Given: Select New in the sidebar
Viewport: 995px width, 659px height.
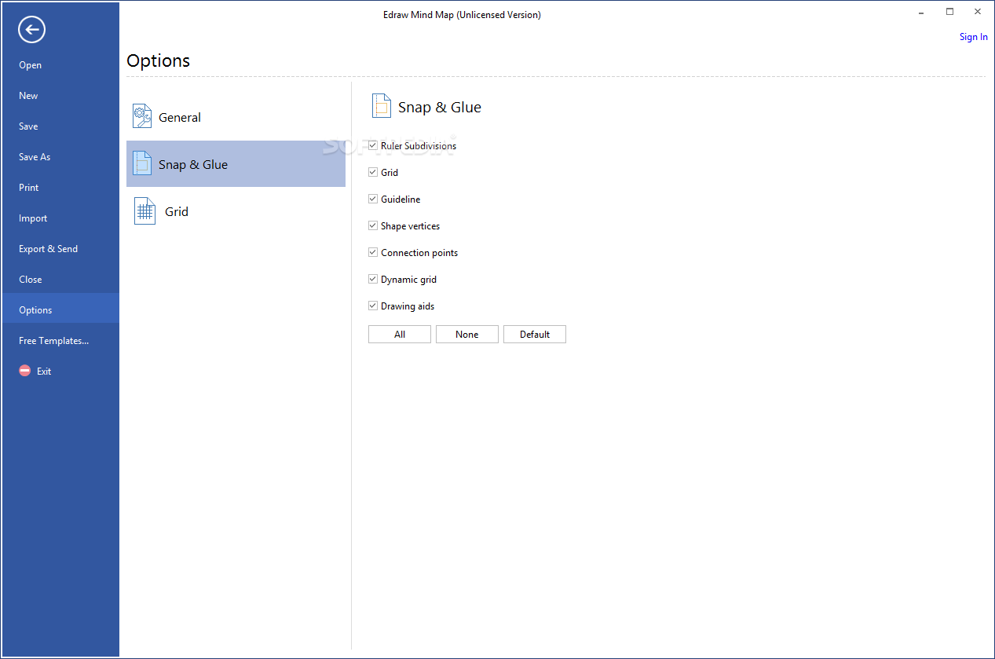Looking at the screenshot, I should (x=60, y=96).
